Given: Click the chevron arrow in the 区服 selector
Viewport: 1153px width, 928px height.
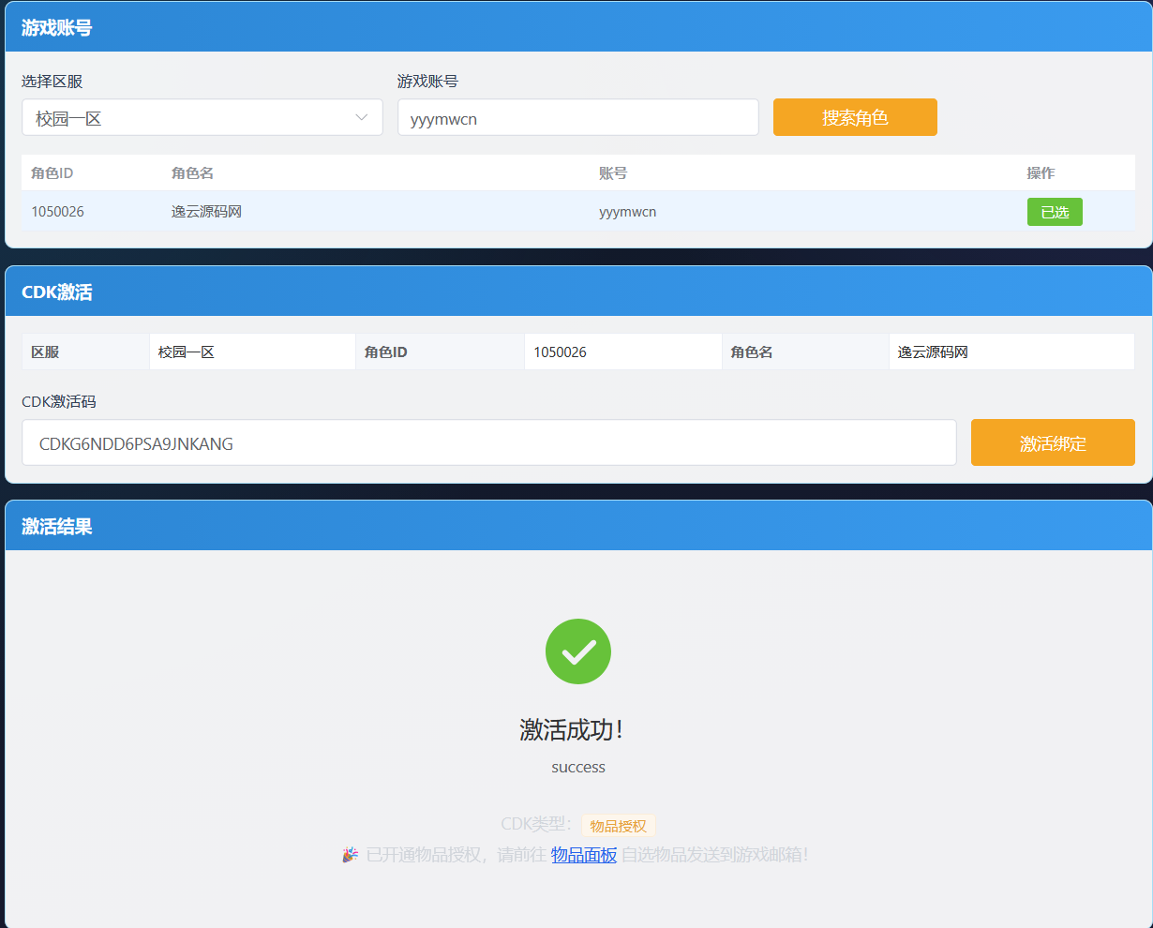Looking at the screenshot, I should coord(362,118).
